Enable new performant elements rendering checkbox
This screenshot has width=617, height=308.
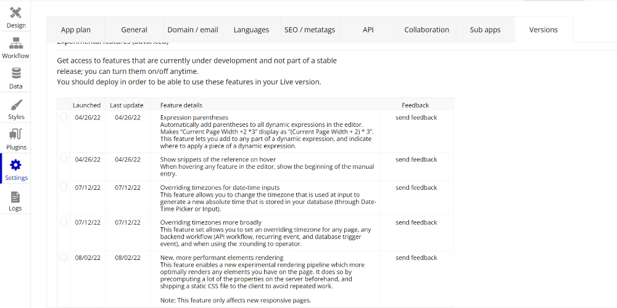coord(64,257)
